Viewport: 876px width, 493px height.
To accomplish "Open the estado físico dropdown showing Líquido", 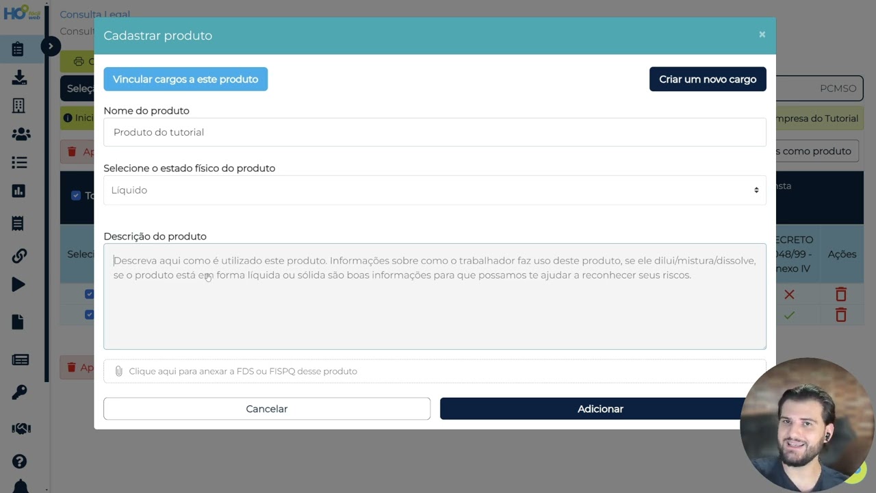I will 435,190.
